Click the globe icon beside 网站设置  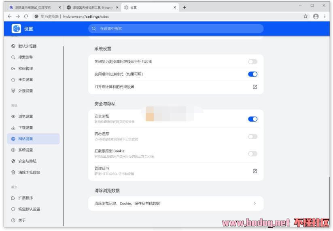13,139
